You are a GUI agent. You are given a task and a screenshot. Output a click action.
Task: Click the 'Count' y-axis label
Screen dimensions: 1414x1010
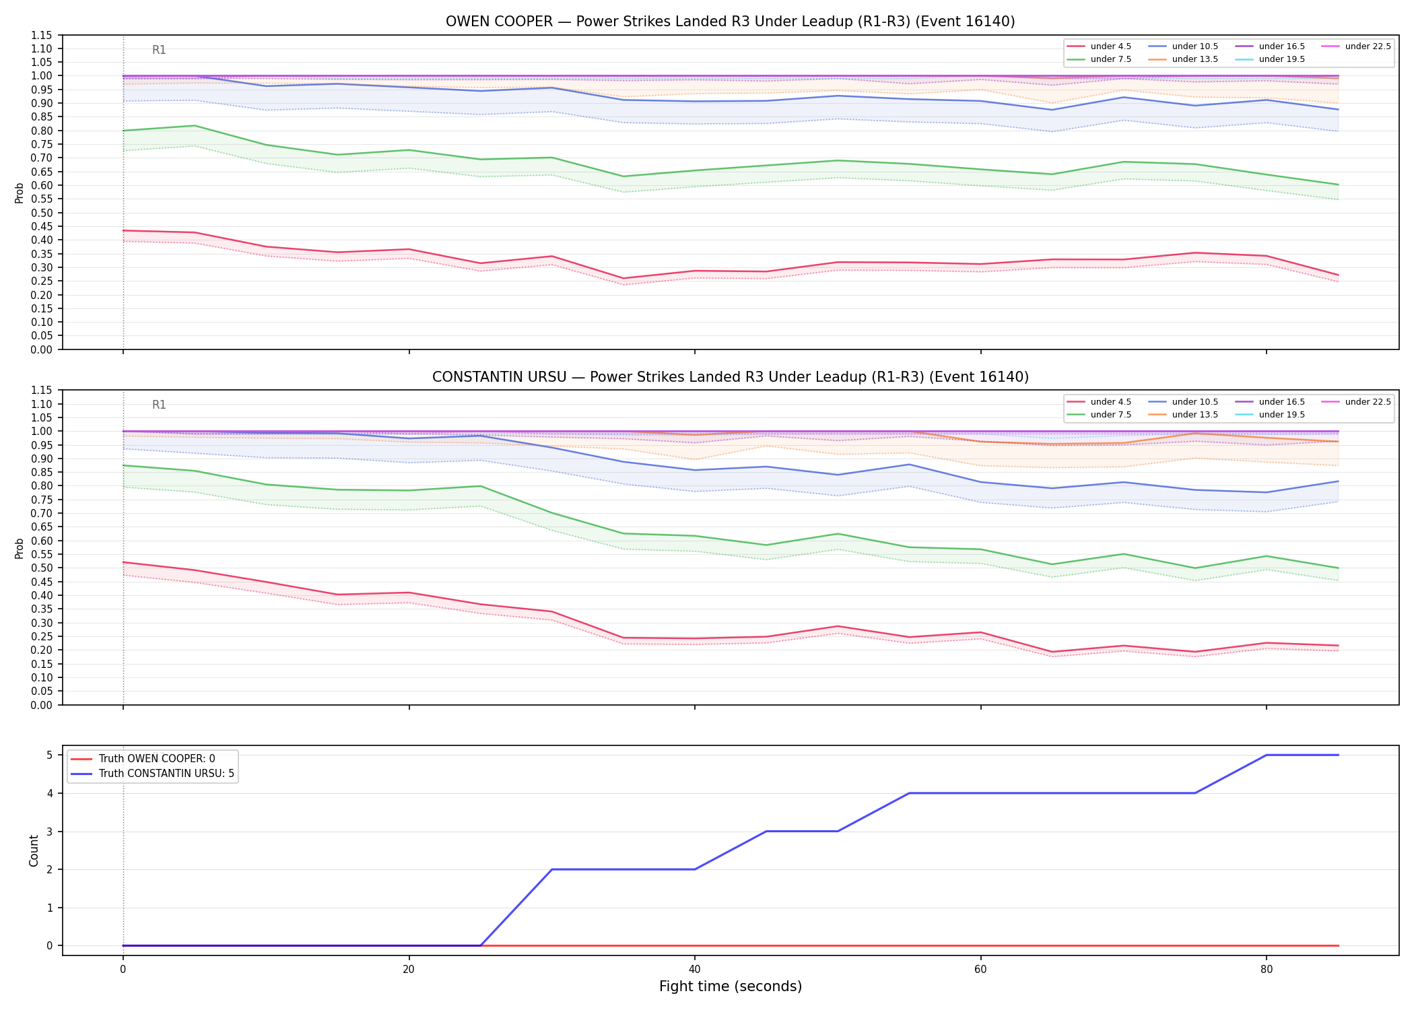(34, 850)
